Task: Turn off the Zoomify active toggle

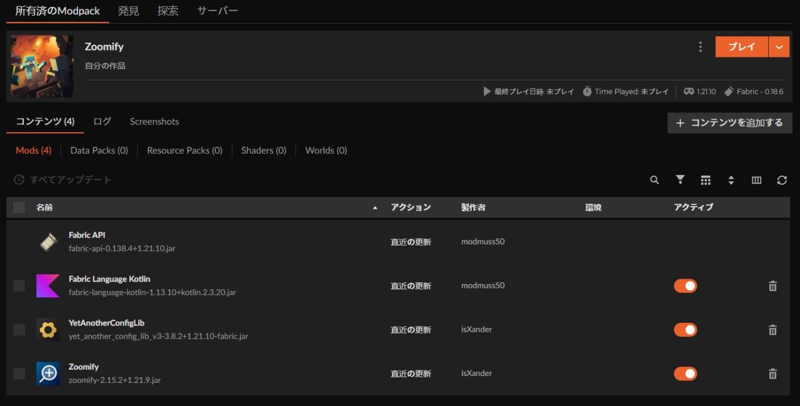Action: point(685,373)
